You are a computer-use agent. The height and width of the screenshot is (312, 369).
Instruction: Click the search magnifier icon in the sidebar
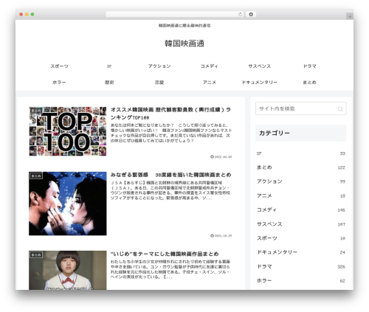pos(340,109)
